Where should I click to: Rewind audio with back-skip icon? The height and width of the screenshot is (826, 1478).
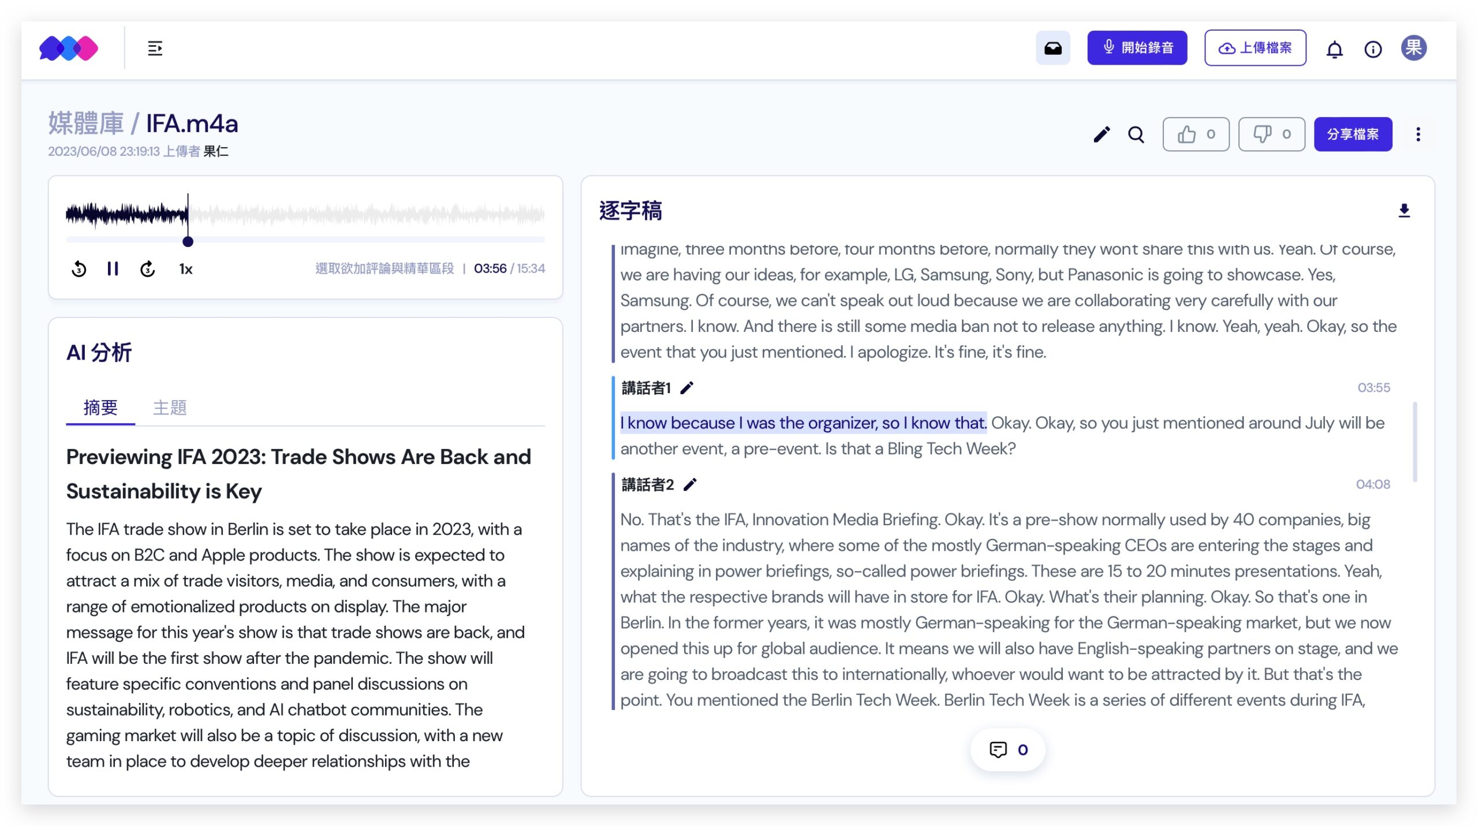click(79, 269)
